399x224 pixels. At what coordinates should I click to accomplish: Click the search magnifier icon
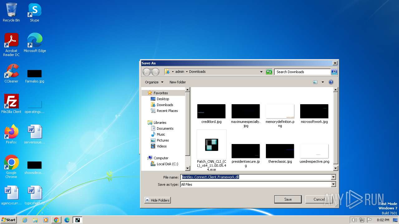[334, 72]
